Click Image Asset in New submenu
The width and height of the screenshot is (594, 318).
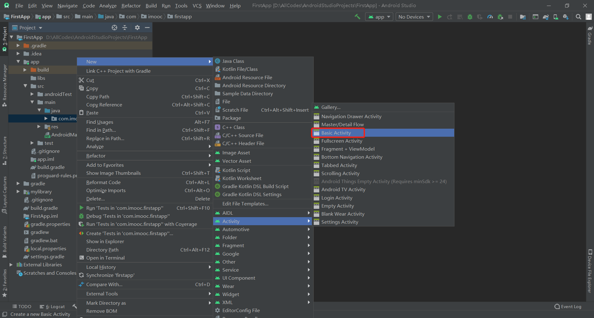click(263, 153)
